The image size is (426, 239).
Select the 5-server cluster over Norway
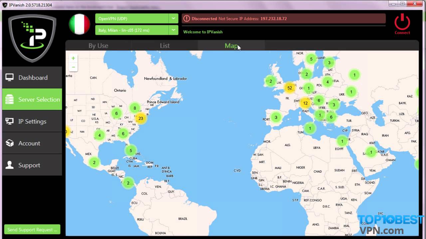point(311,59)
